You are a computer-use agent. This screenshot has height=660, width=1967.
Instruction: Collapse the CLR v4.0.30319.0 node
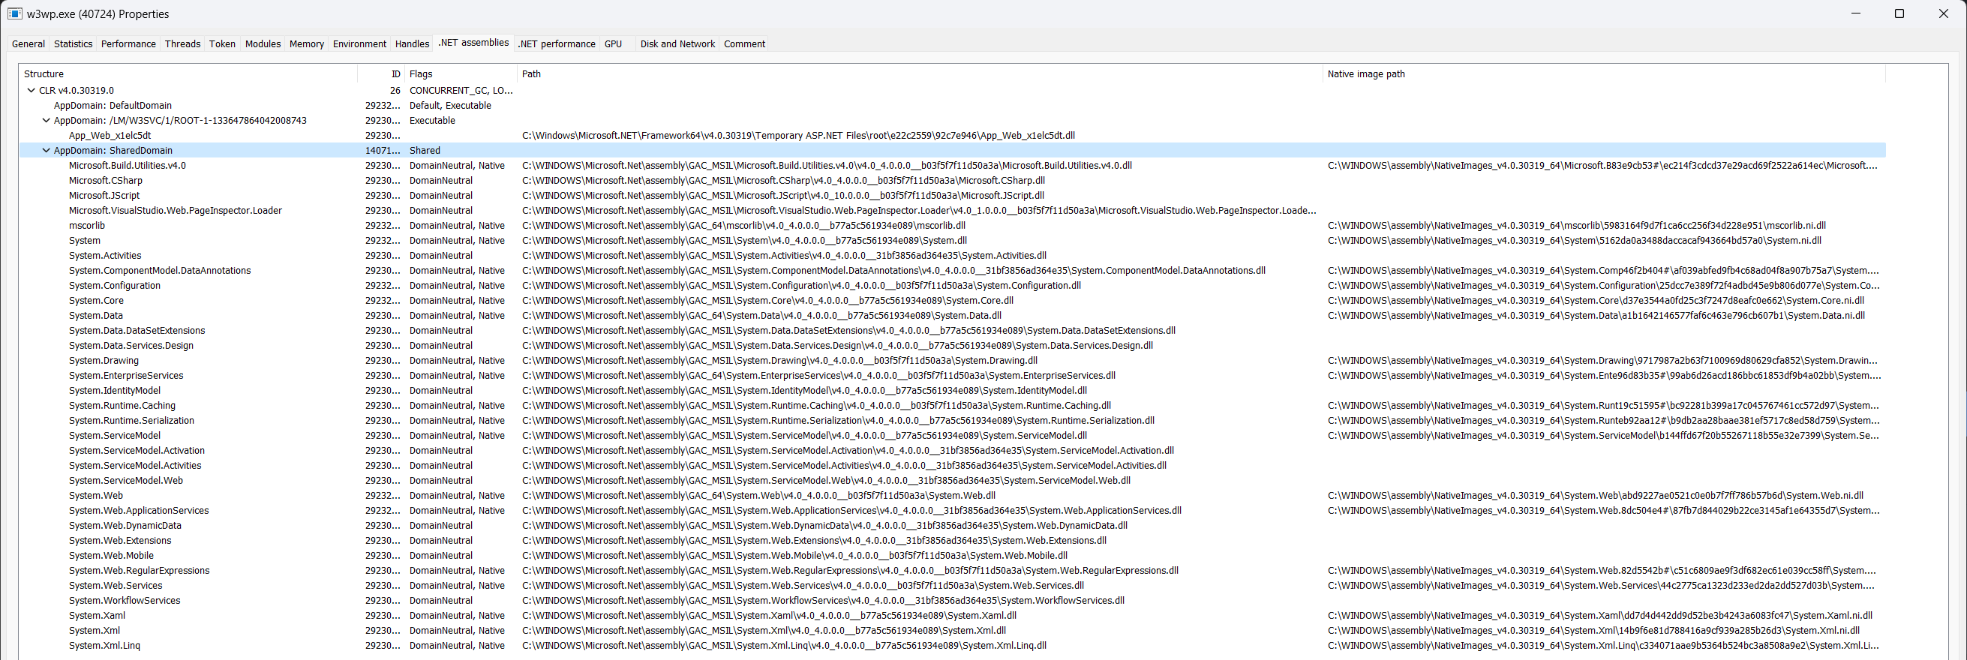coord(32,90)
